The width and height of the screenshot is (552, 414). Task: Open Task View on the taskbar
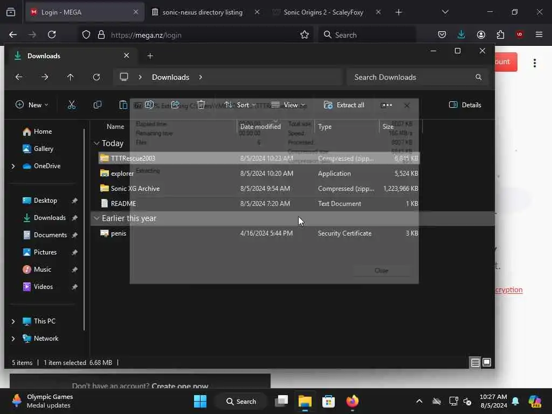281,401
